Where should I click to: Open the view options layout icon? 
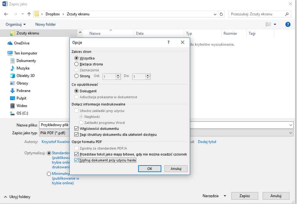(x=268, y=24)
